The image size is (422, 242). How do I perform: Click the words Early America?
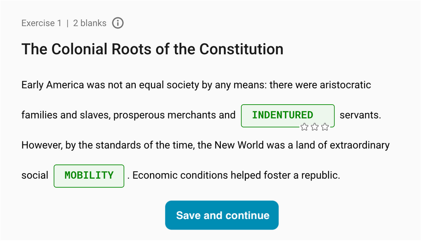pos(53,85)
